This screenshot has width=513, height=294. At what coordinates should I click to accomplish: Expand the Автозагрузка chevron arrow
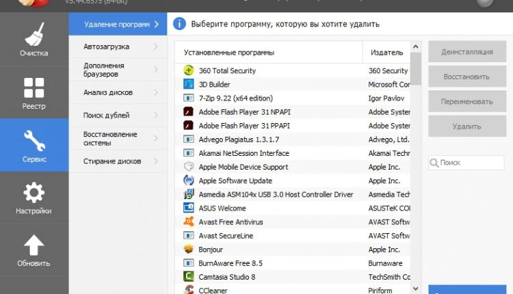[156, 47]
